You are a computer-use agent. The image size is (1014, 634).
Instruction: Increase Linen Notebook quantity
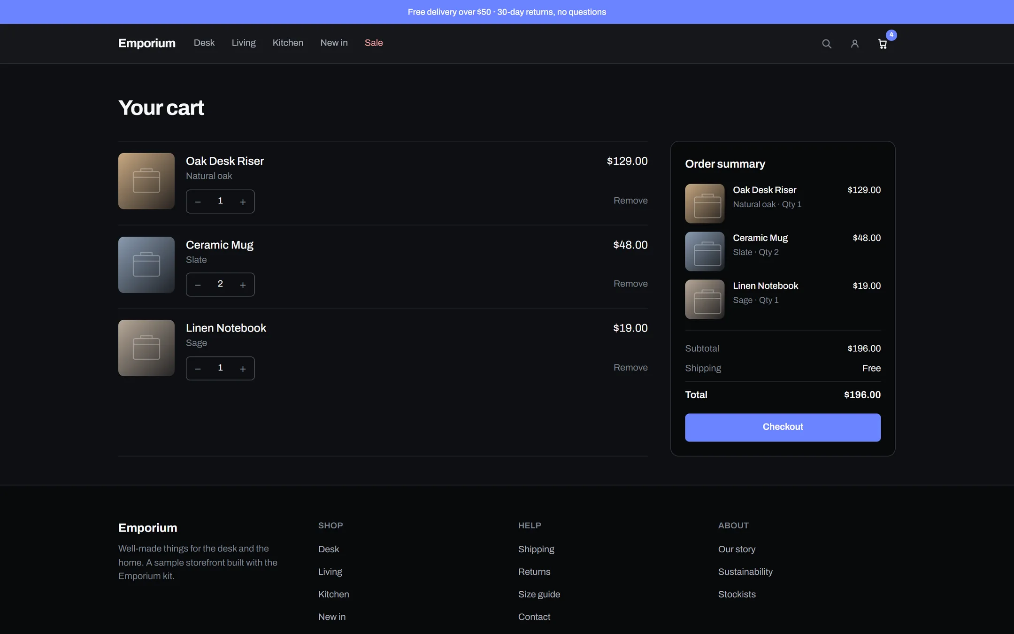(x=243, y=368)
